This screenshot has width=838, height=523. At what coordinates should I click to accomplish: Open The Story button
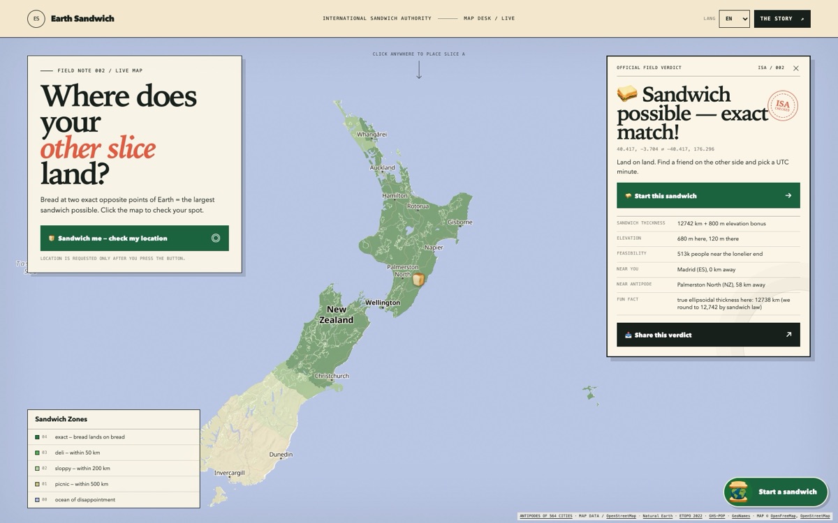click(x=782, y=19)
